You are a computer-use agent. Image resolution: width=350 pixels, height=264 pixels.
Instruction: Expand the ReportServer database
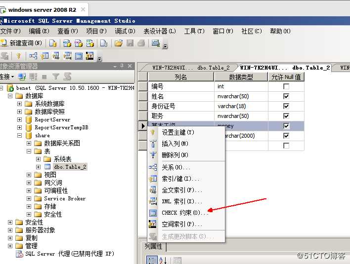19,119
